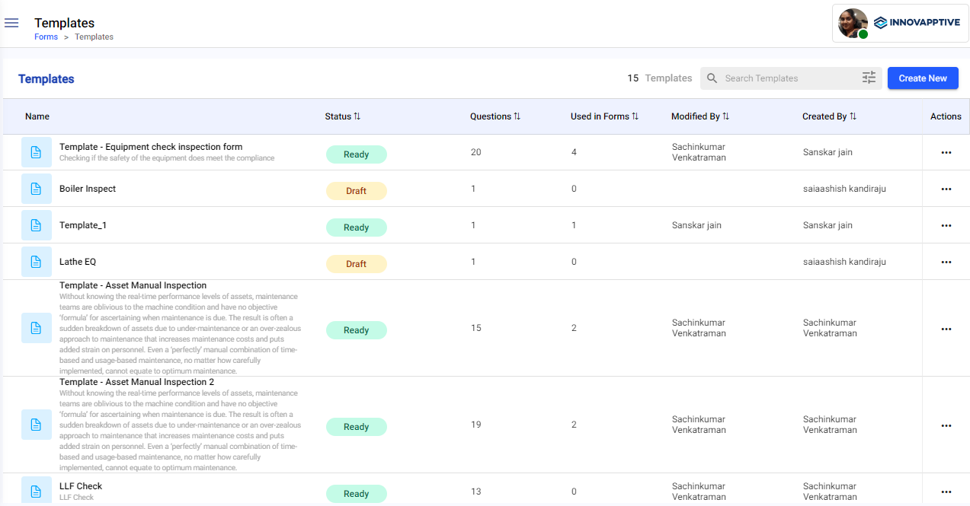970x506 pixels.
Task: Open actions menu for Equipment check inspection form
Action: coord(946,153)
